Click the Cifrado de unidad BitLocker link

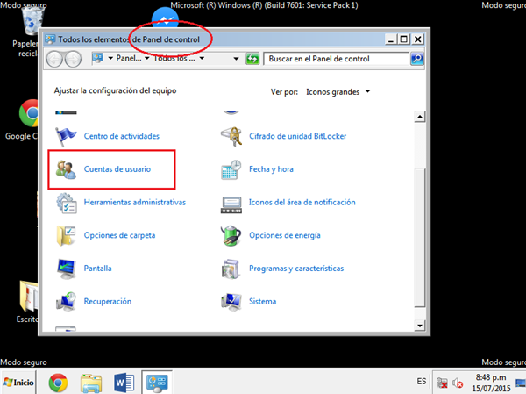pyautogui.click(x=297, y=136)
